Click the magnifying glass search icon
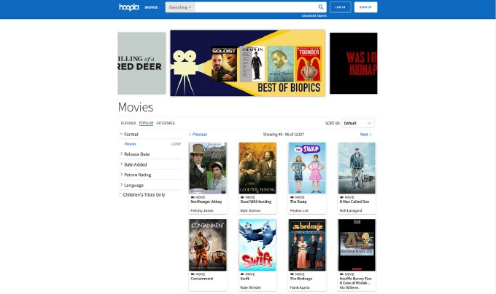The width and height of the screenshot is (496, 294). pyautogui.click(x=321, y=7)
